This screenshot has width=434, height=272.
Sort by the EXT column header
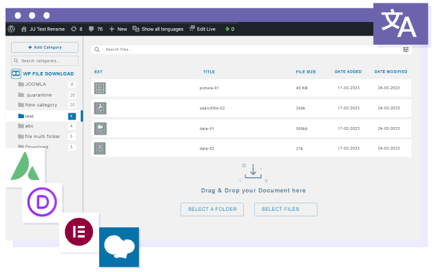point(99,71)
